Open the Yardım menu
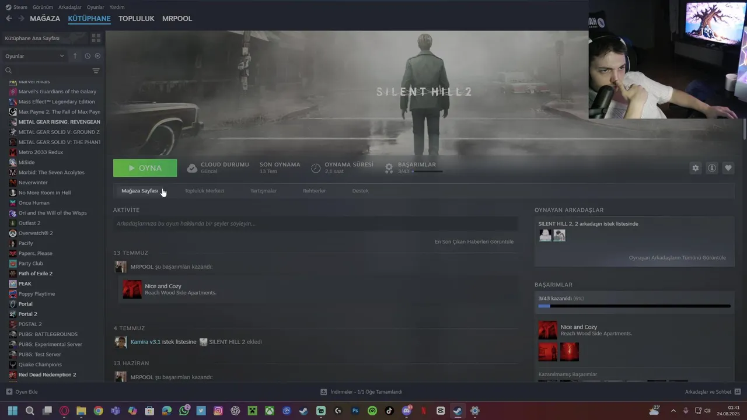Screen dimensions: 747x420 [117, 7]
